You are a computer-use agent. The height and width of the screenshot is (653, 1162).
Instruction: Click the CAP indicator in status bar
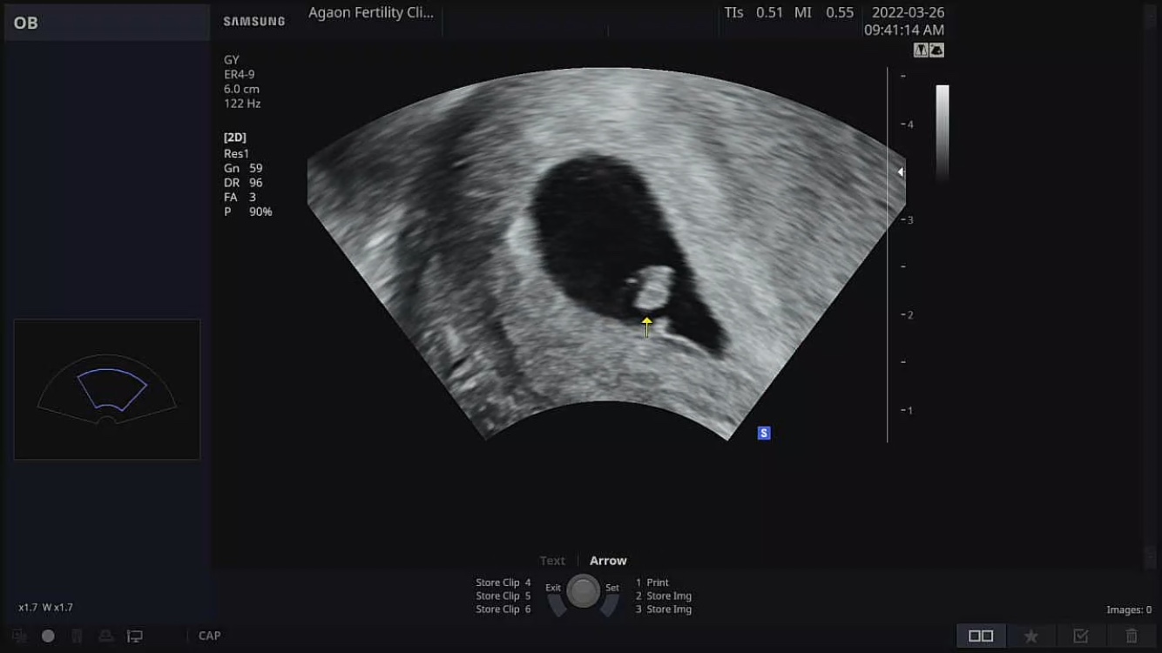coord(209,636)
